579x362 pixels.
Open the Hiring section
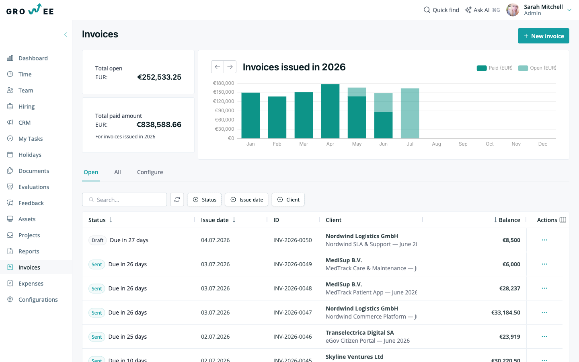click(27, 107)
